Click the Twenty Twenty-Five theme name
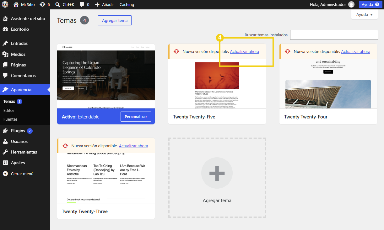Viewport: 384px width, 230px height. 194,117
